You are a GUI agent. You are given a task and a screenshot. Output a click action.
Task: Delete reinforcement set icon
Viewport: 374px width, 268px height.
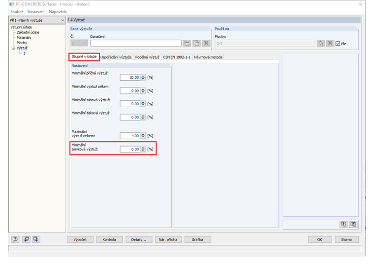[x=206, y=43]
